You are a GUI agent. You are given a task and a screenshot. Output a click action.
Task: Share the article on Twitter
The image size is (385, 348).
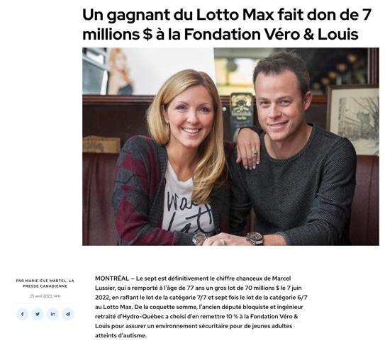38,314
